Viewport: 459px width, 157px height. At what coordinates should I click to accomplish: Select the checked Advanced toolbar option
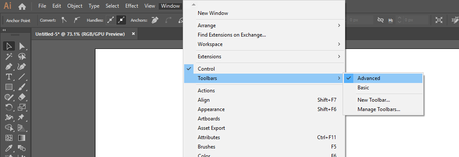383,78
